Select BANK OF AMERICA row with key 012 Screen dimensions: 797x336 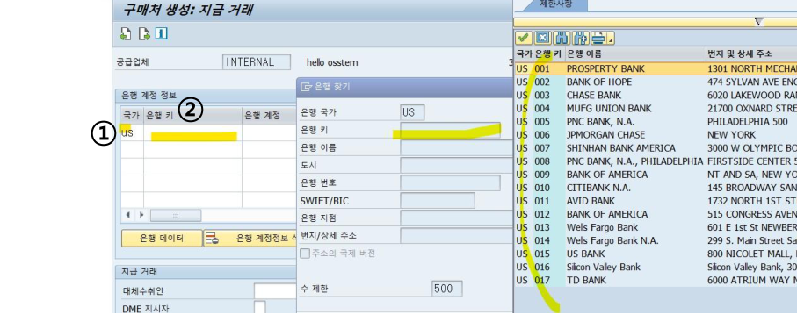[x=656, y=214]
